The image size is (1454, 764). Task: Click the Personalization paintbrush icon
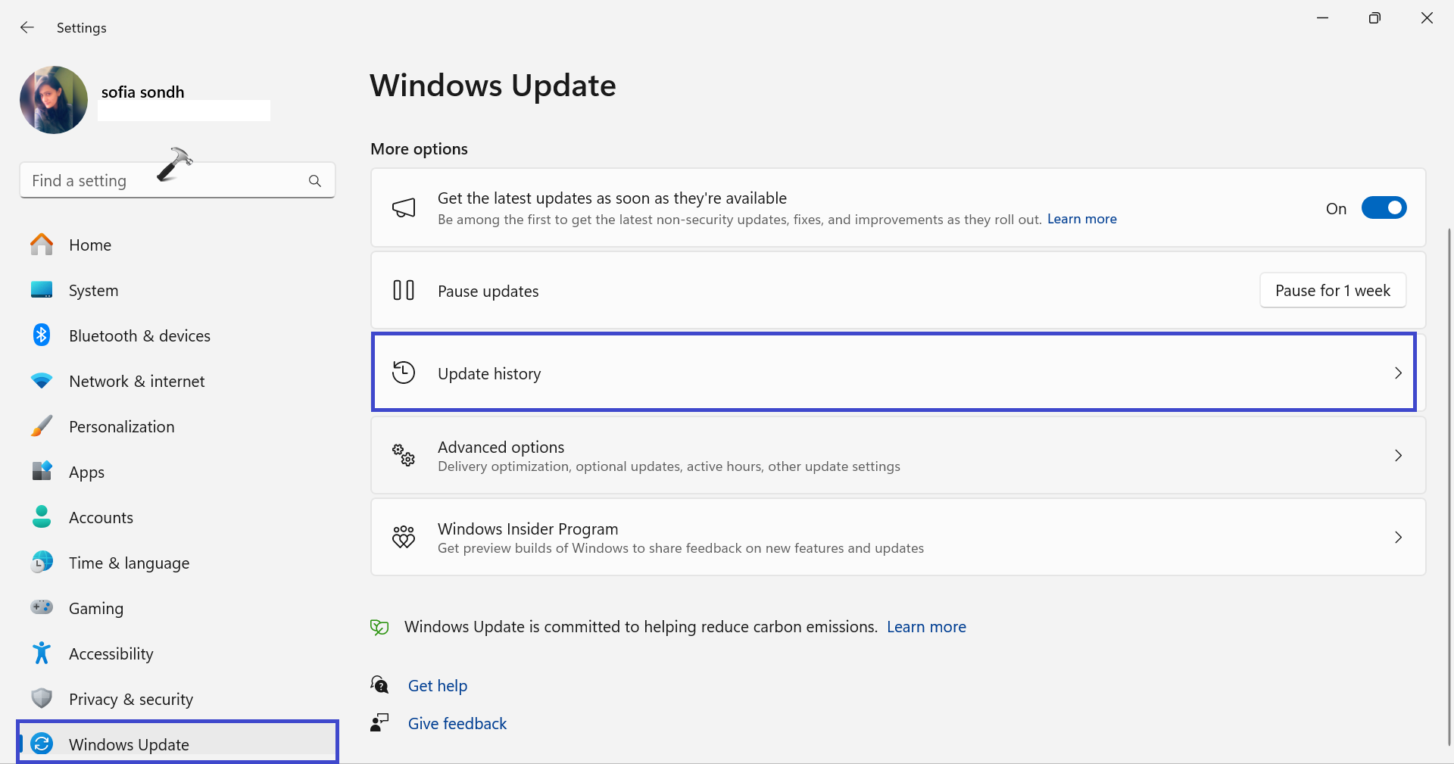pyautogui.click(x=42, y=426)
